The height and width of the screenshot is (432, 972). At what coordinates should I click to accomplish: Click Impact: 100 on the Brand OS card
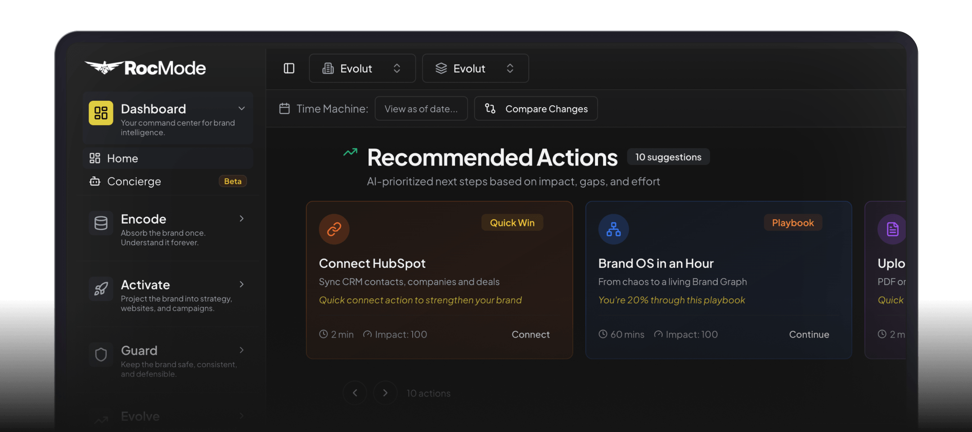[x=686, y=334]
